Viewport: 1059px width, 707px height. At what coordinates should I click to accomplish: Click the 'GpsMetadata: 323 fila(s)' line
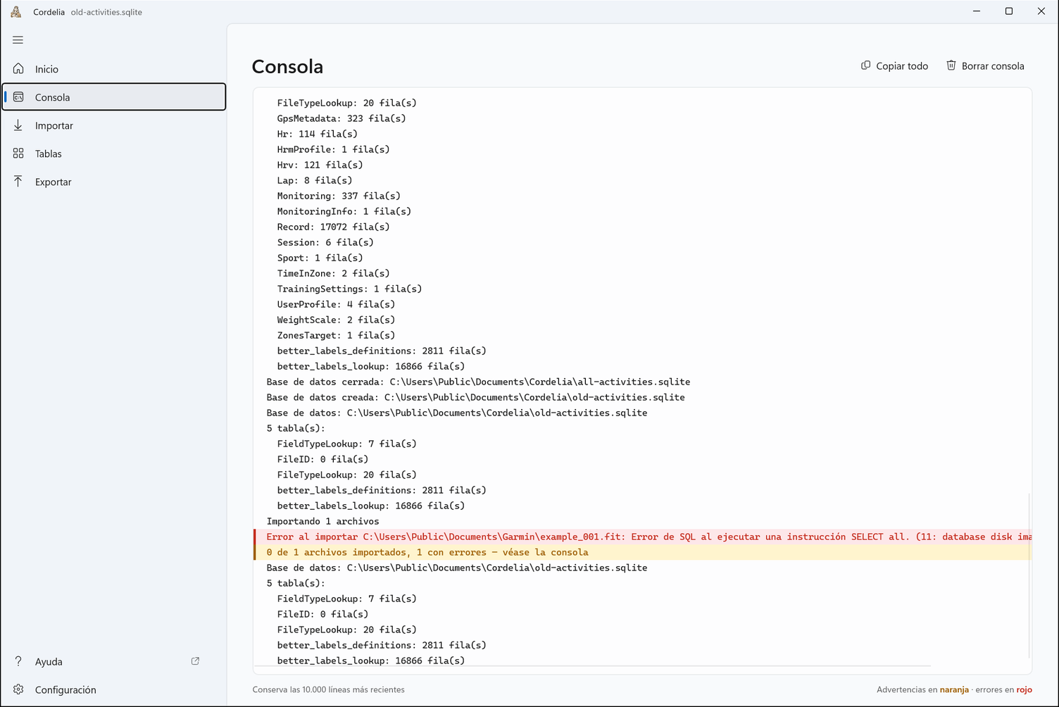[x=341, y=118]
